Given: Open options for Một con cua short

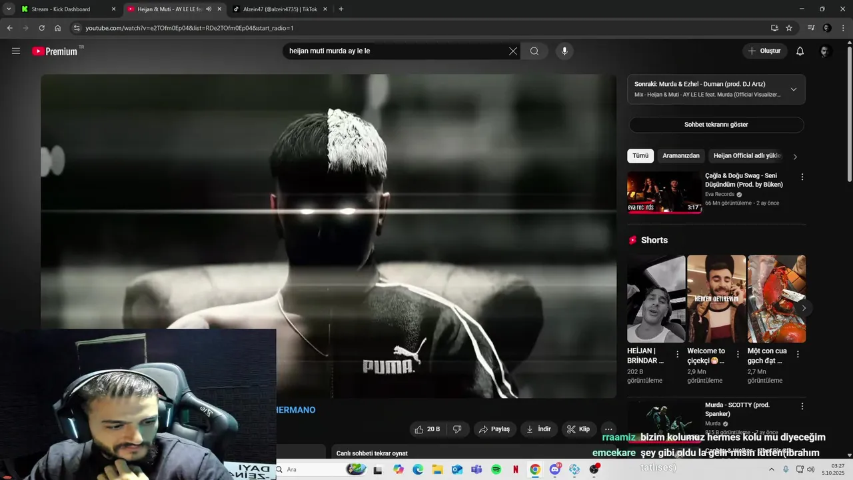Looking at the screenshot, I should (798, 355).
